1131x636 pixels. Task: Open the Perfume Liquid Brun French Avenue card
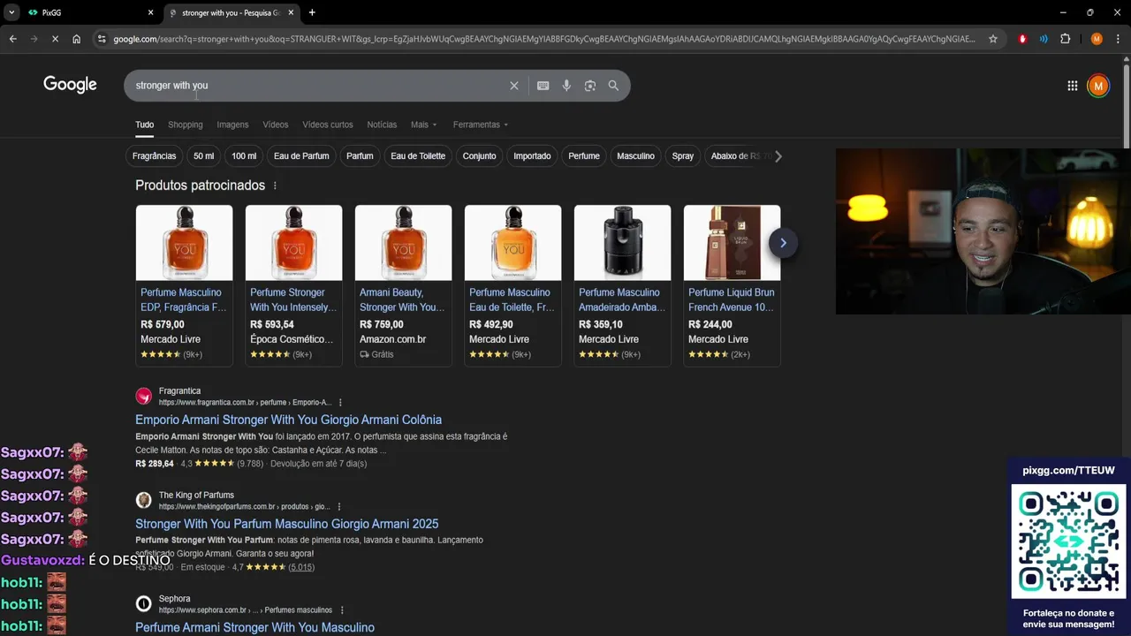pyautogui.click(x=732, y=285)
